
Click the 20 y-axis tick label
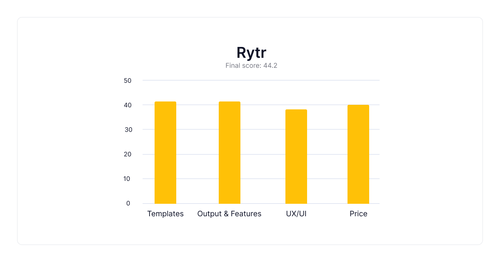[x=127, y=154]
